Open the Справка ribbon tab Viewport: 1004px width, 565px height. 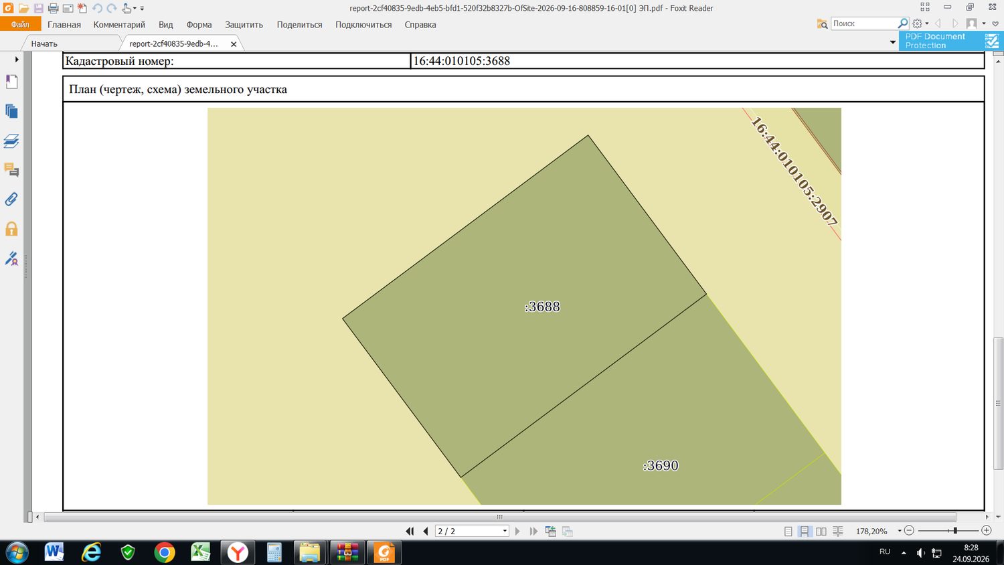coord(420,25)
